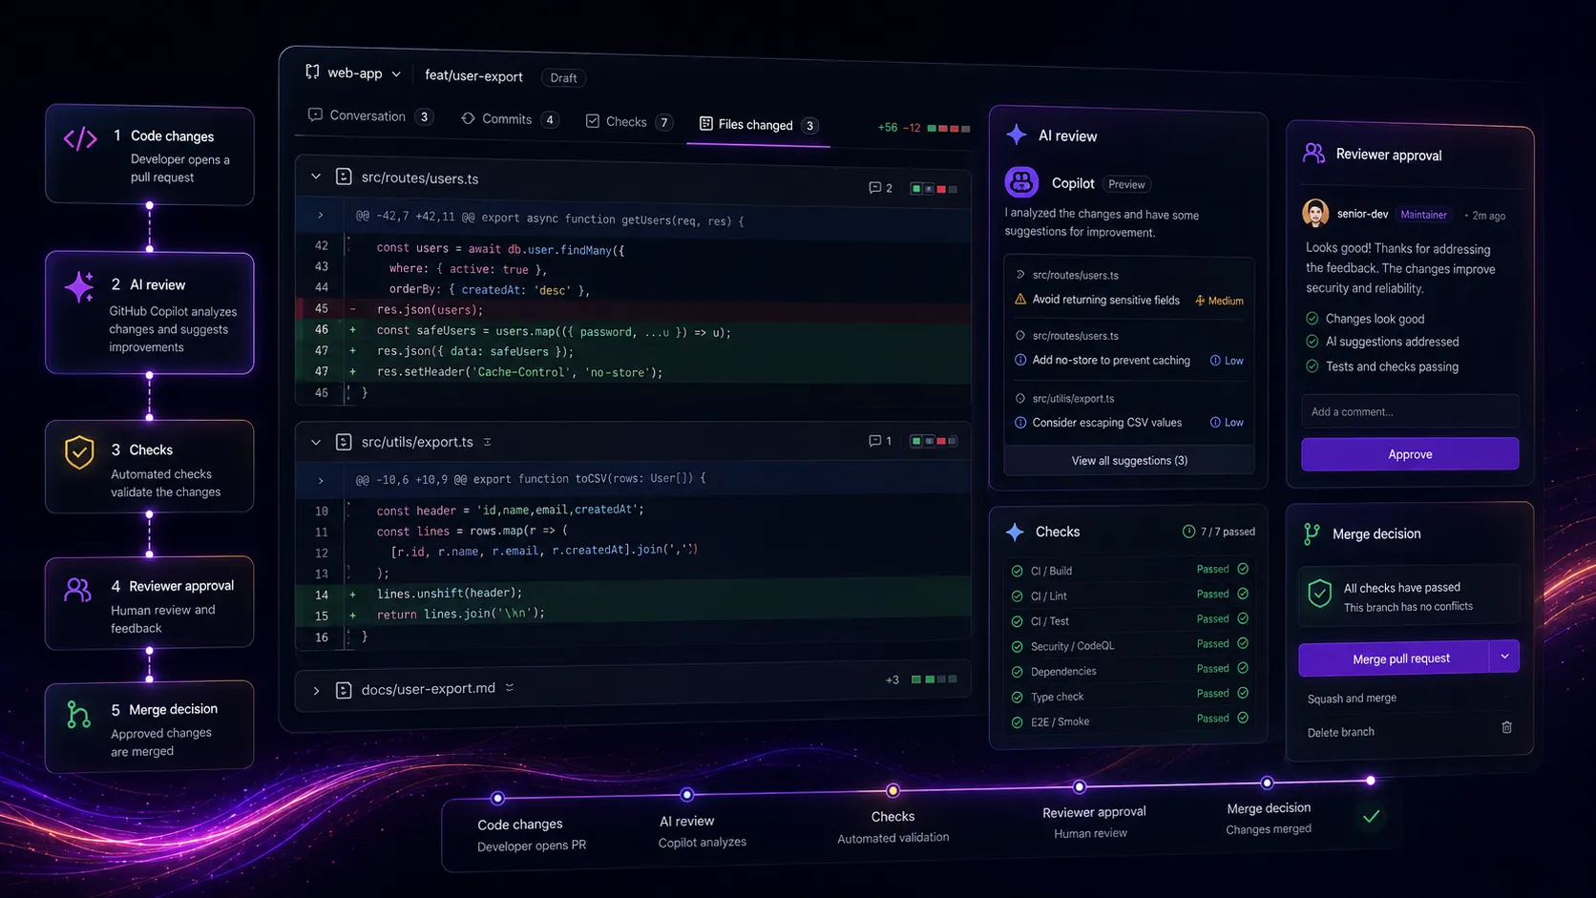Viewport: 1596px width, 898px height.
Task: Click the merge icon in step 5 card
Action: (78, 714)
